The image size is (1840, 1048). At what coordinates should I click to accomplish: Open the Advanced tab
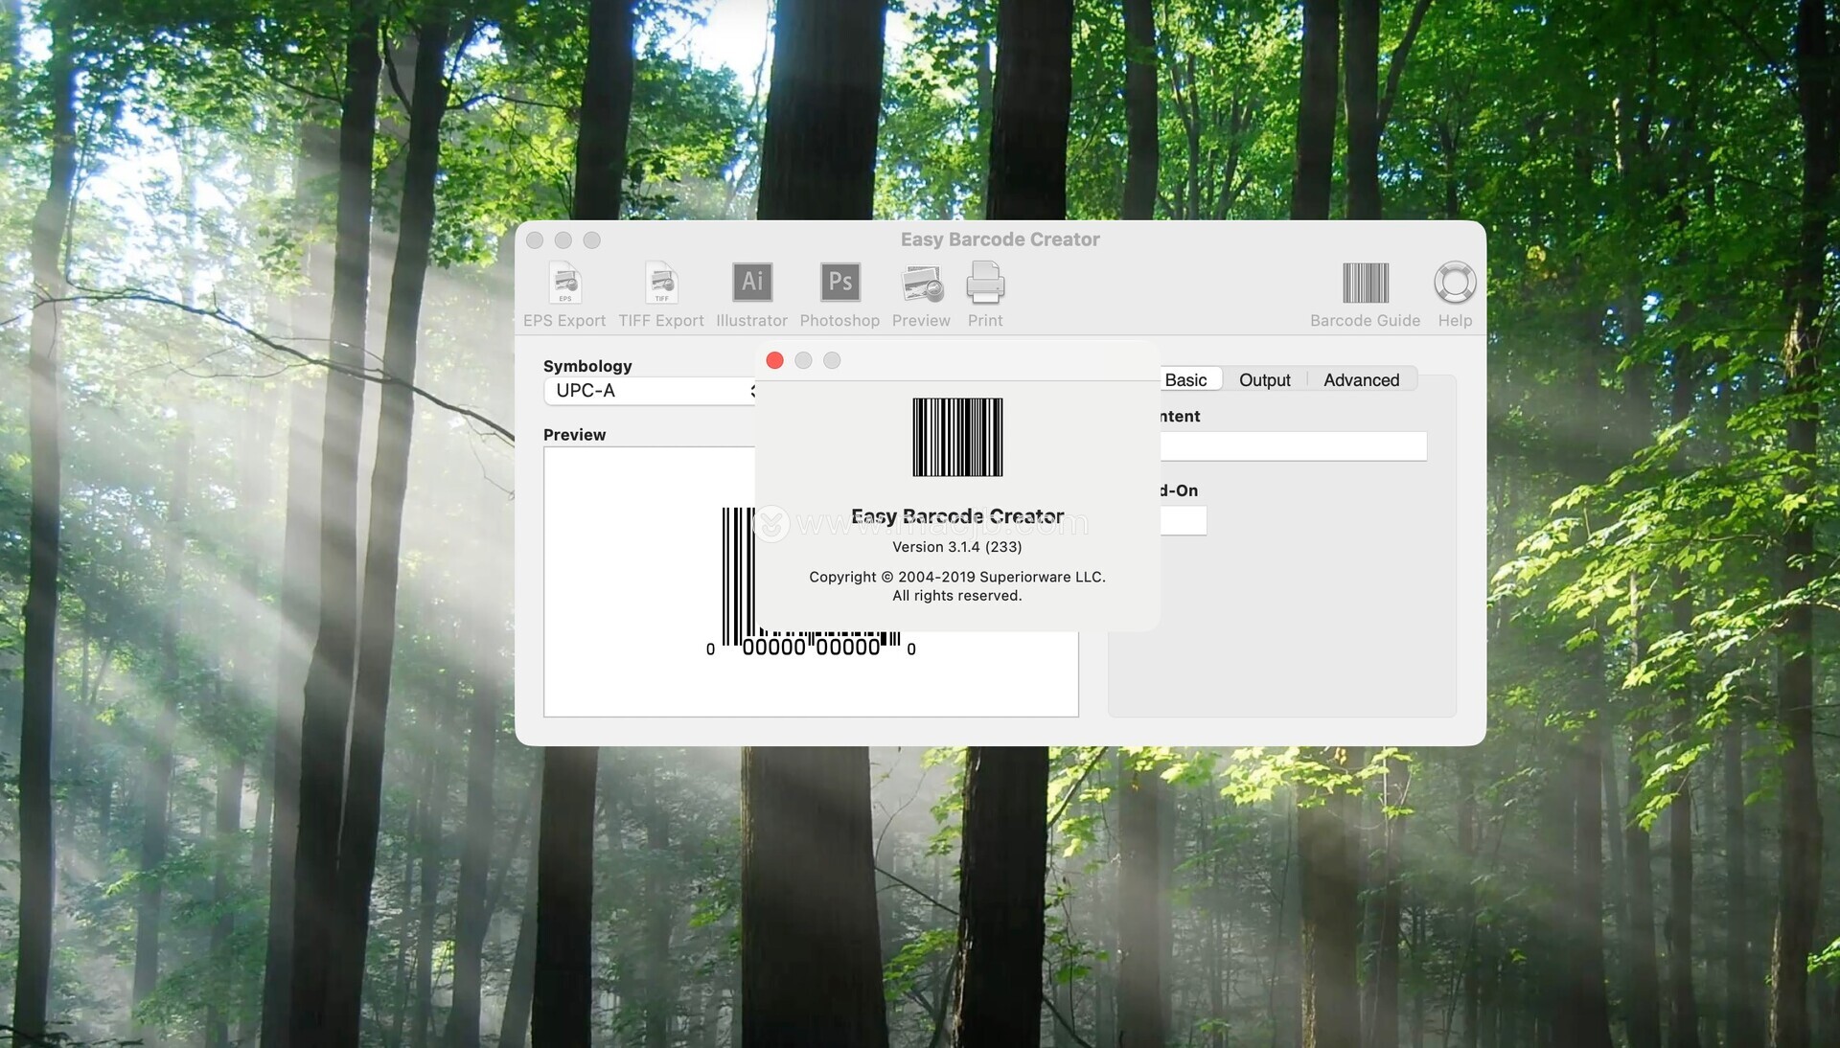click(x=1361, y=380)
